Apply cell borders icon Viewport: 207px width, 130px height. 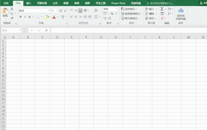(x=38, y=17)
